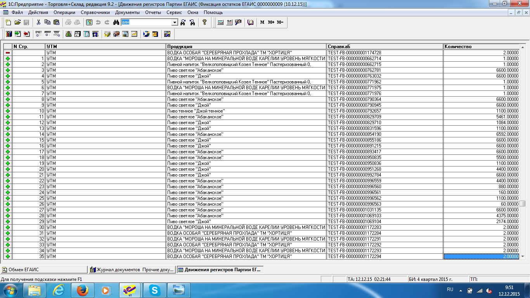Click the yellow question mark Help icon

(204, 23)
